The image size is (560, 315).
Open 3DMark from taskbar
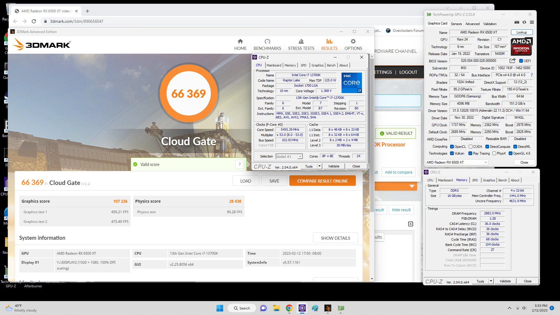328,308
